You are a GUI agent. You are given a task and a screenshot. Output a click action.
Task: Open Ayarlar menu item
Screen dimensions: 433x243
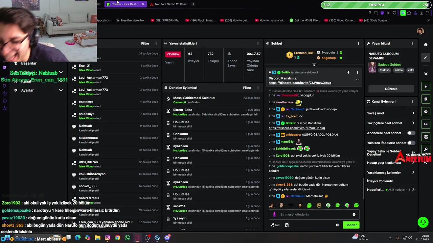click(x=27, y=90)
